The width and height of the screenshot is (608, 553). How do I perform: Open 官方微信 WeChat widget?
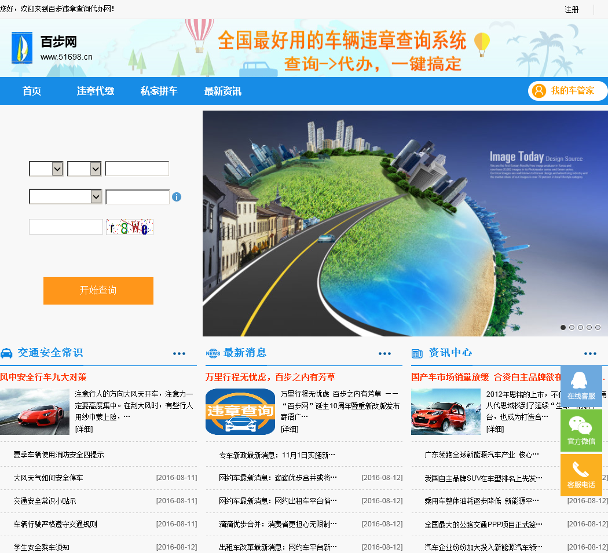581,430
